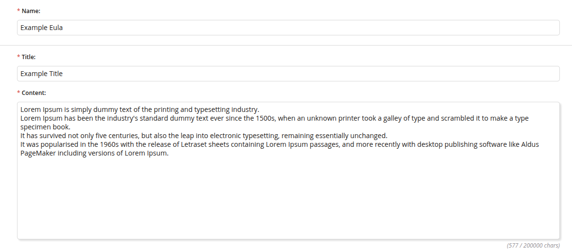
Task: Place cursor on the word 'Eula' in Name
Action: [56, 28]
